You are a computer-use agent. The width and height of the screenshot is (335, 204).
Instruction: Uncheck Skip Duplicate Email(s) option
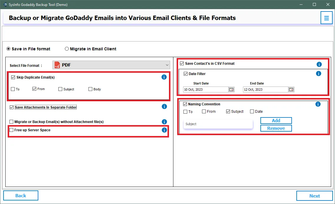[x=13, y=77]
